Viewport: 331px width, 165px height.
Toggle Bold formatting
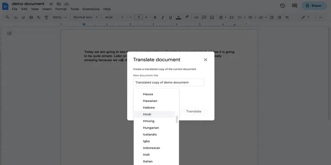(155, 17)
